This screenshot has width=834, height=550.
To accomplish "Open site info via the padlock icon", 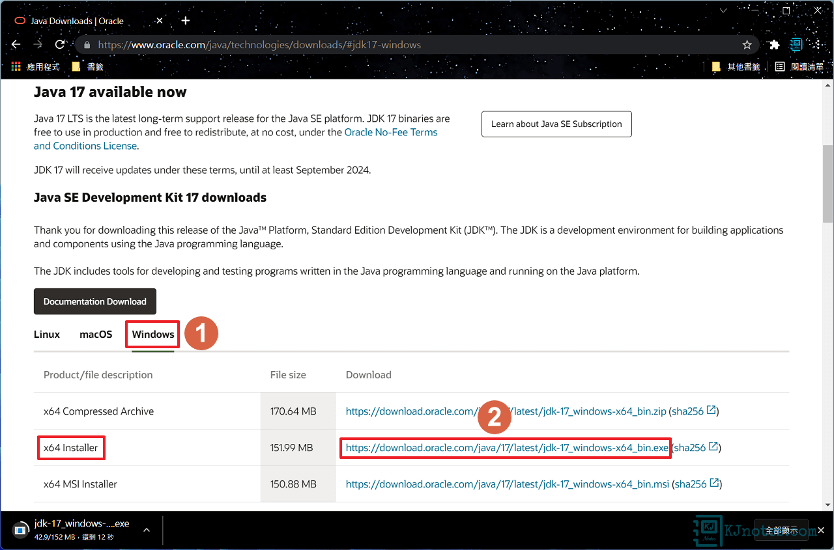I will 87,45.
